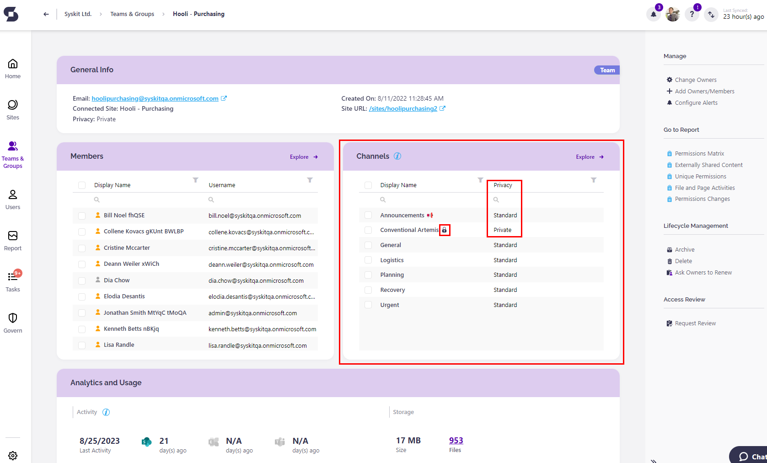The image size is (767, 463).
Task: Open the Username column filter
Action: 310,180
